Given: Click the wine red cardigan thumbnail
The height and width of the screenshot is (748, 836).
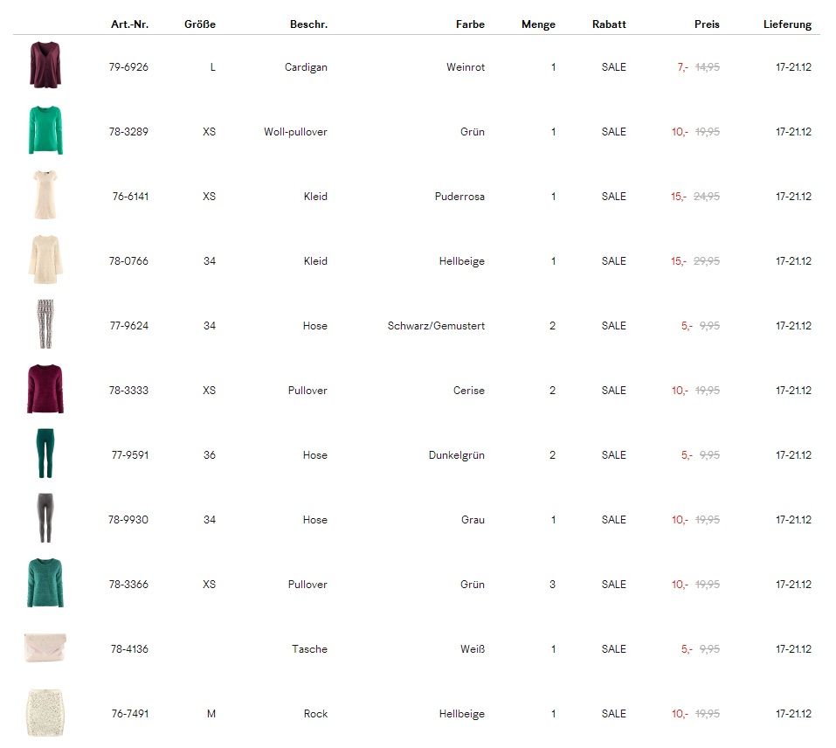Looking at the screenshot, I should (x=45, y=66).
